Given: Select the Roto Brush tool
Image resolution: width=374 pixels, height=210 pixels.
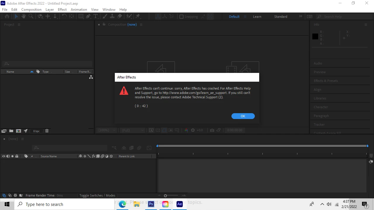Looking at the screenshot, I should 129,17.
